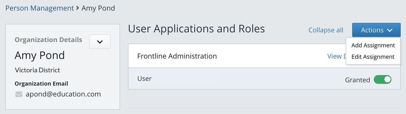Click the Organization Email label

click(41, 84)
